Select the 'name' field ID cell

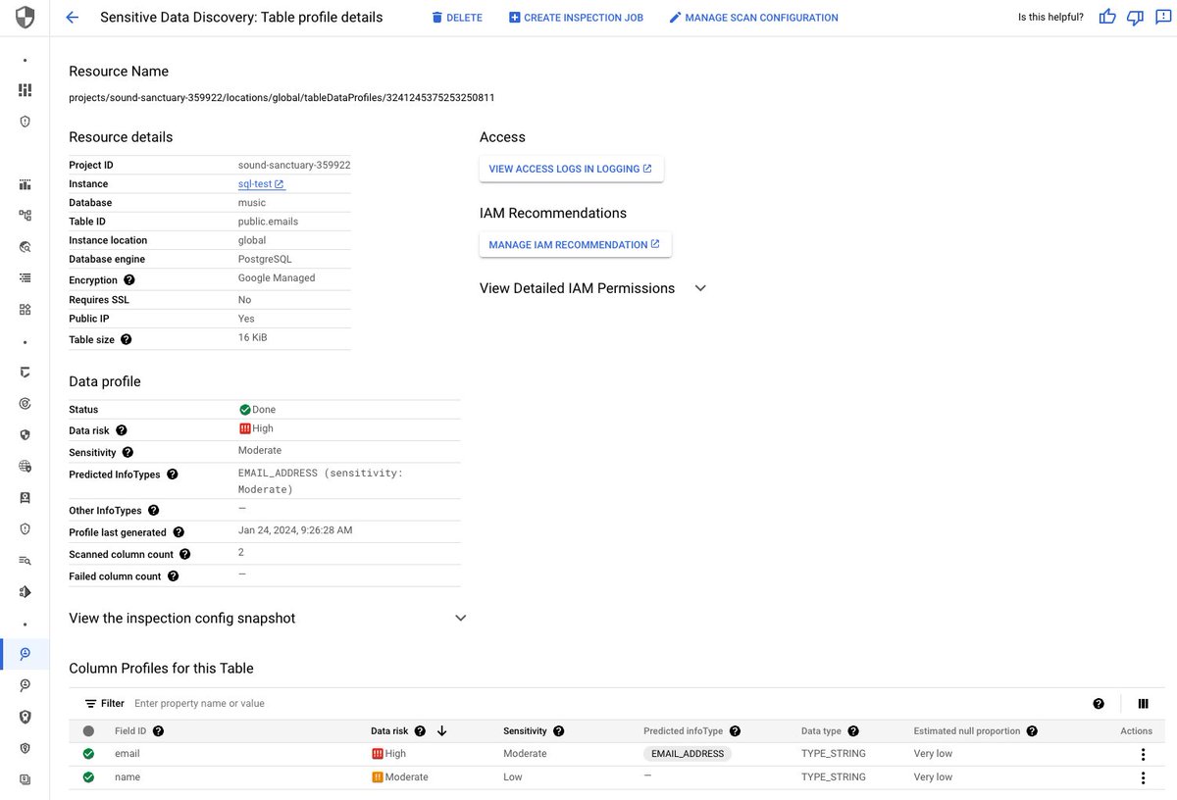[128, 777]
